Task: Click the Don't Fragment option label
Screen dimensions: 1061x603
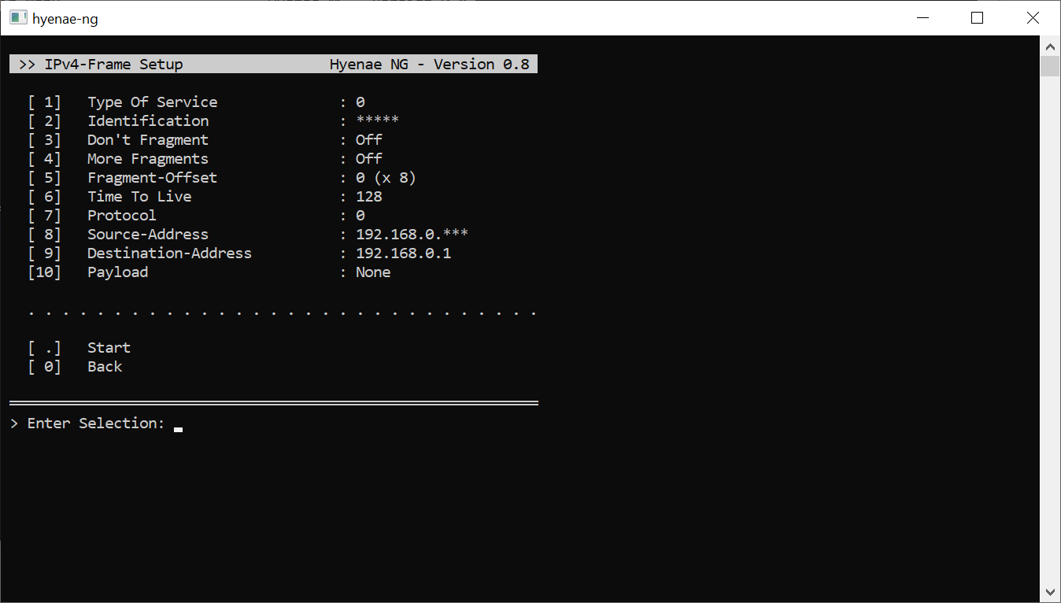Action: (x=148, y=140)
